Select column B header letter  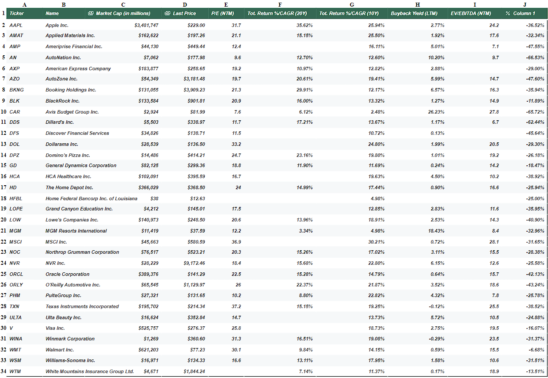64,4
